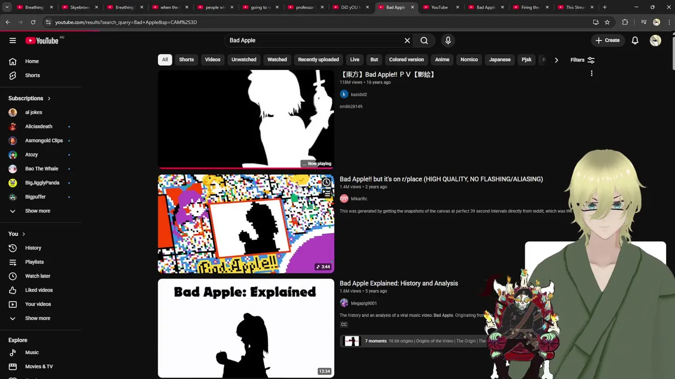The width and height of the screenshot is (675, 379).
Task: Bookmark this page with the star icon
Action: [607, 22]
